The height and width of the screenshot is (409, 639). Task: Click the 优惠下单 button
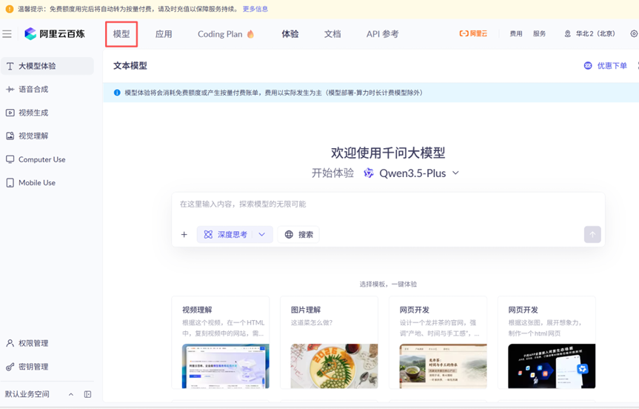tap(605, 66)
